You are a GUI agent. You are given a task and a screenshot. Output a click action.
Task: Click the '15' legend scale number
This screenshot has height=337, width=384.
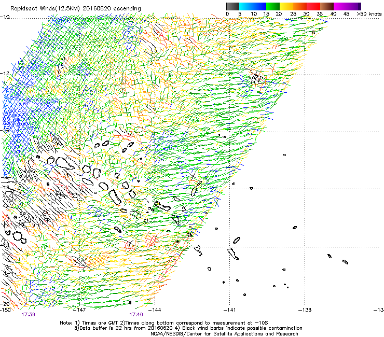pos(266,13)
